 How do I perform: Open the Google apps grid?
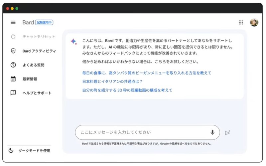241,22
